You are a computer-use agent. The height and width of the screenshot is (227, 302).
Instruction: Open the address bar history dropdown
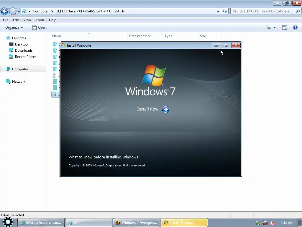[x=218, y=12]
